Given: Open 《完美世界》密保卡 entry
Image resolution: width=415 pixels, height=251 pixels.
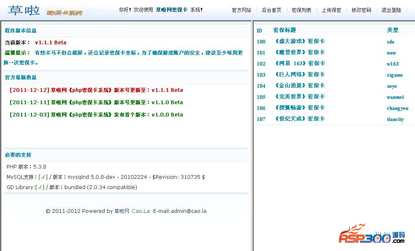Looking at the screenshot, I should tap(300, 97).
